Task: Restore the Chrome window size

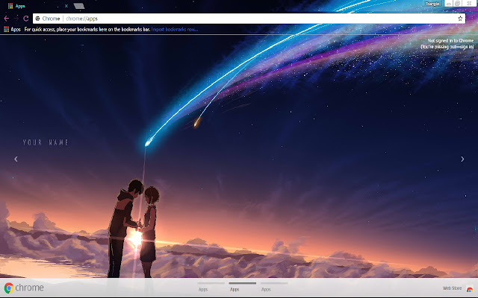Action: pyautogui.click(x=458, y=4)
